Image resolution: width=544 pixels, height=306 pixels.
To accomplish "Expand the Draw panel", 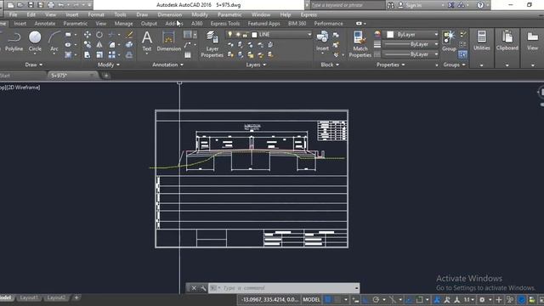I will tap(34, 65).
